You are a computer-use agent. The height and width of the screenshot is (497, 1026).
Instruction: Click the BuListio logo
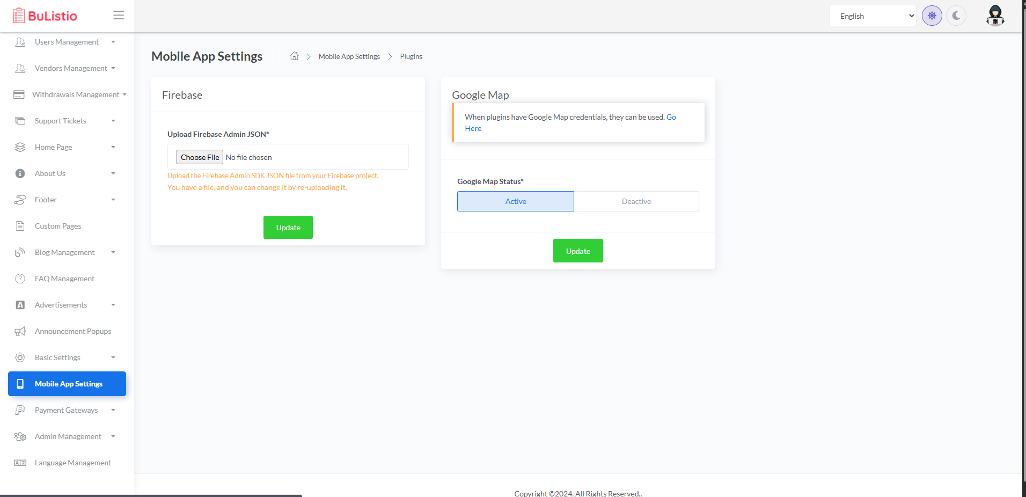(45, 16)
